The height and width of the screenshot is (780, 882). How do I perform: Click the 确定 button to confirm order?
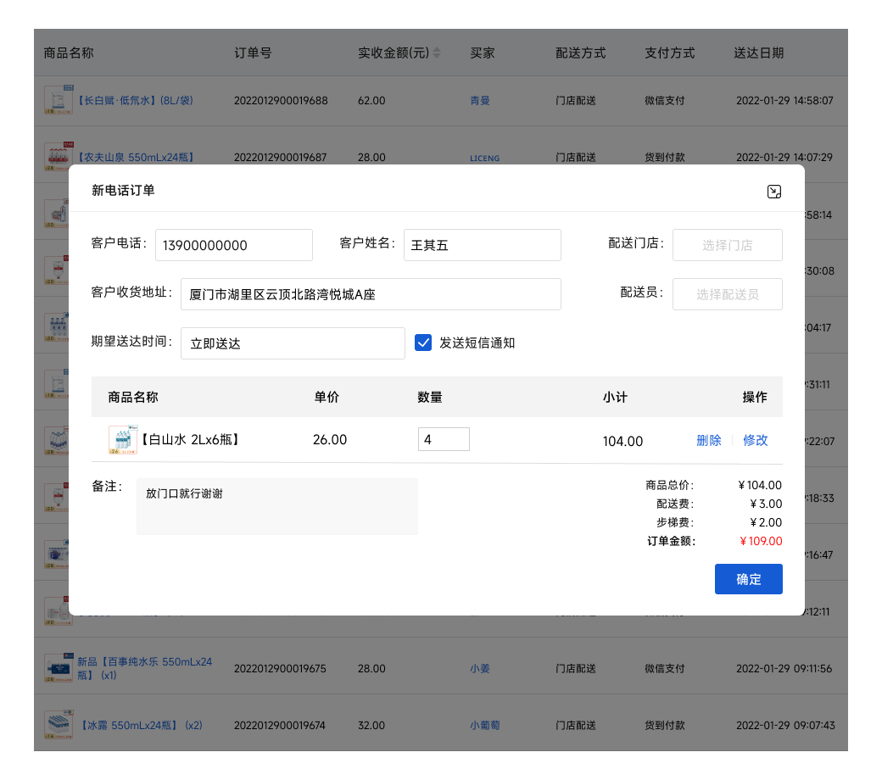coord(748,579)
